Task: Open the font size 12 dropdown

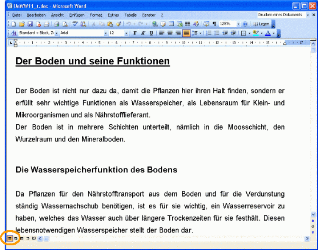Action: click(x=126, y=33)
